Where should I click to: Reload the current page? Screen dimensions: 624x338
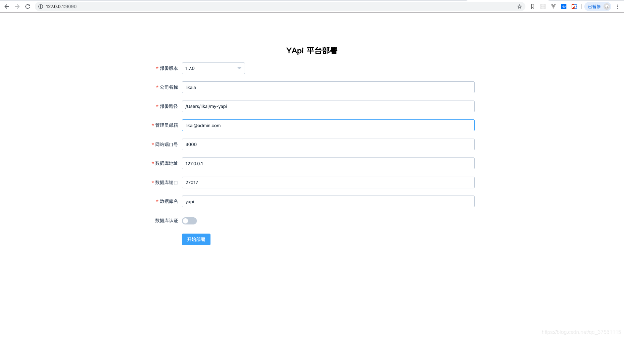pyautogui.click(x=28, y=7)
